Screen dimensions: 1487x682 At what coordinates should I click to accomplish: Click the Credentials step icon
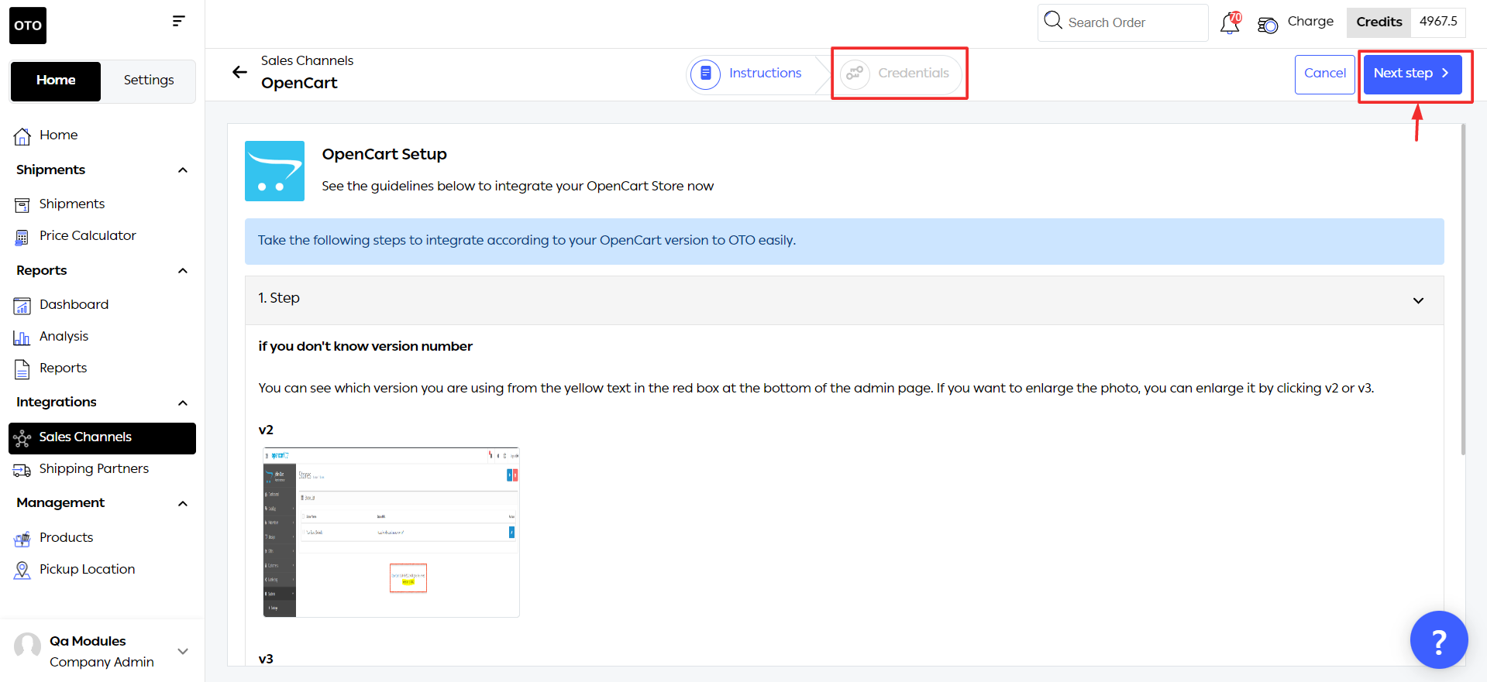(x=855, y=74)
